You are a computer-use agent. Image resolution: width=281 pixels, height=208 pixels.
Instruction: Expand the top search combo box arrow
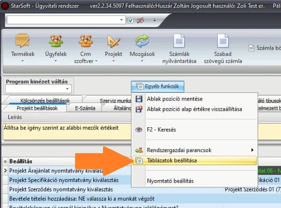(x=121, y=20)
